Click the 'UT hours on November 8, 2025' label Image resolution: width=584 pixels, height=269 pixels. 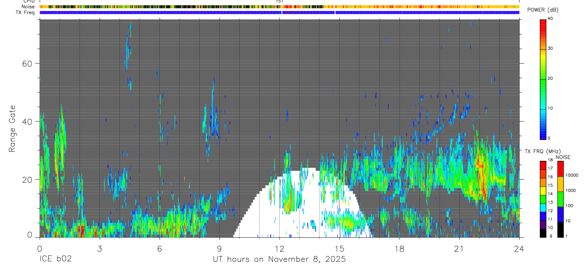279,260
